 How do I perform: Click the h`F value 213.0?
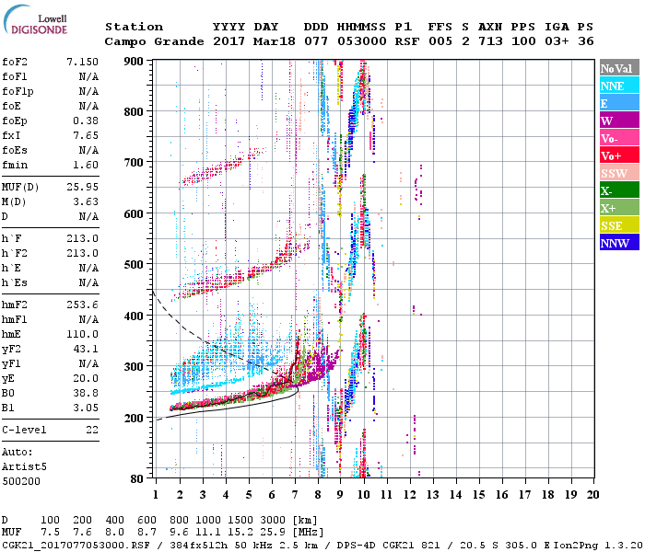tap(82, 238)
